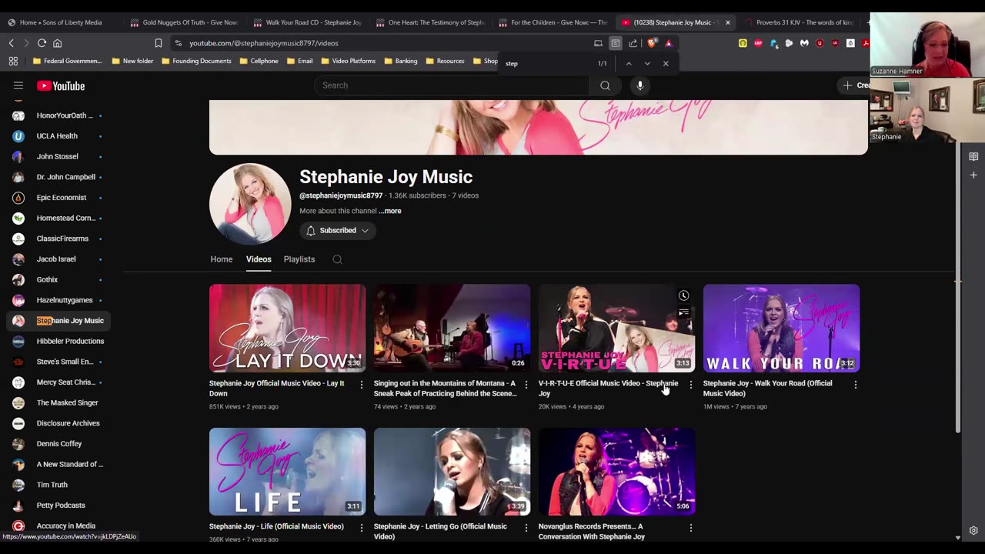Open V-I-R-T-U-E Official Music Video title
Image resolution: width=985 pixels, height=554 pixels.
point(608,388)
